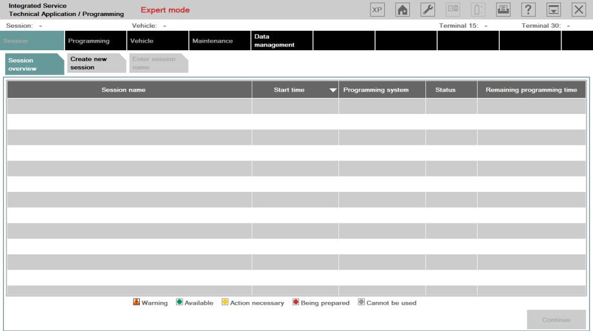Click the Vehicle status label in header
The height and width of the screenshot is (331, 593).
[149, 26]
